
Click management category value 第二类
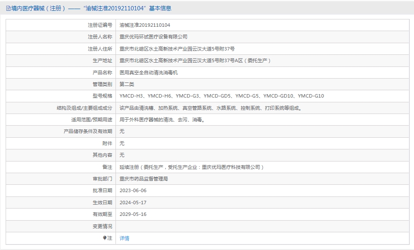point(127,84)
